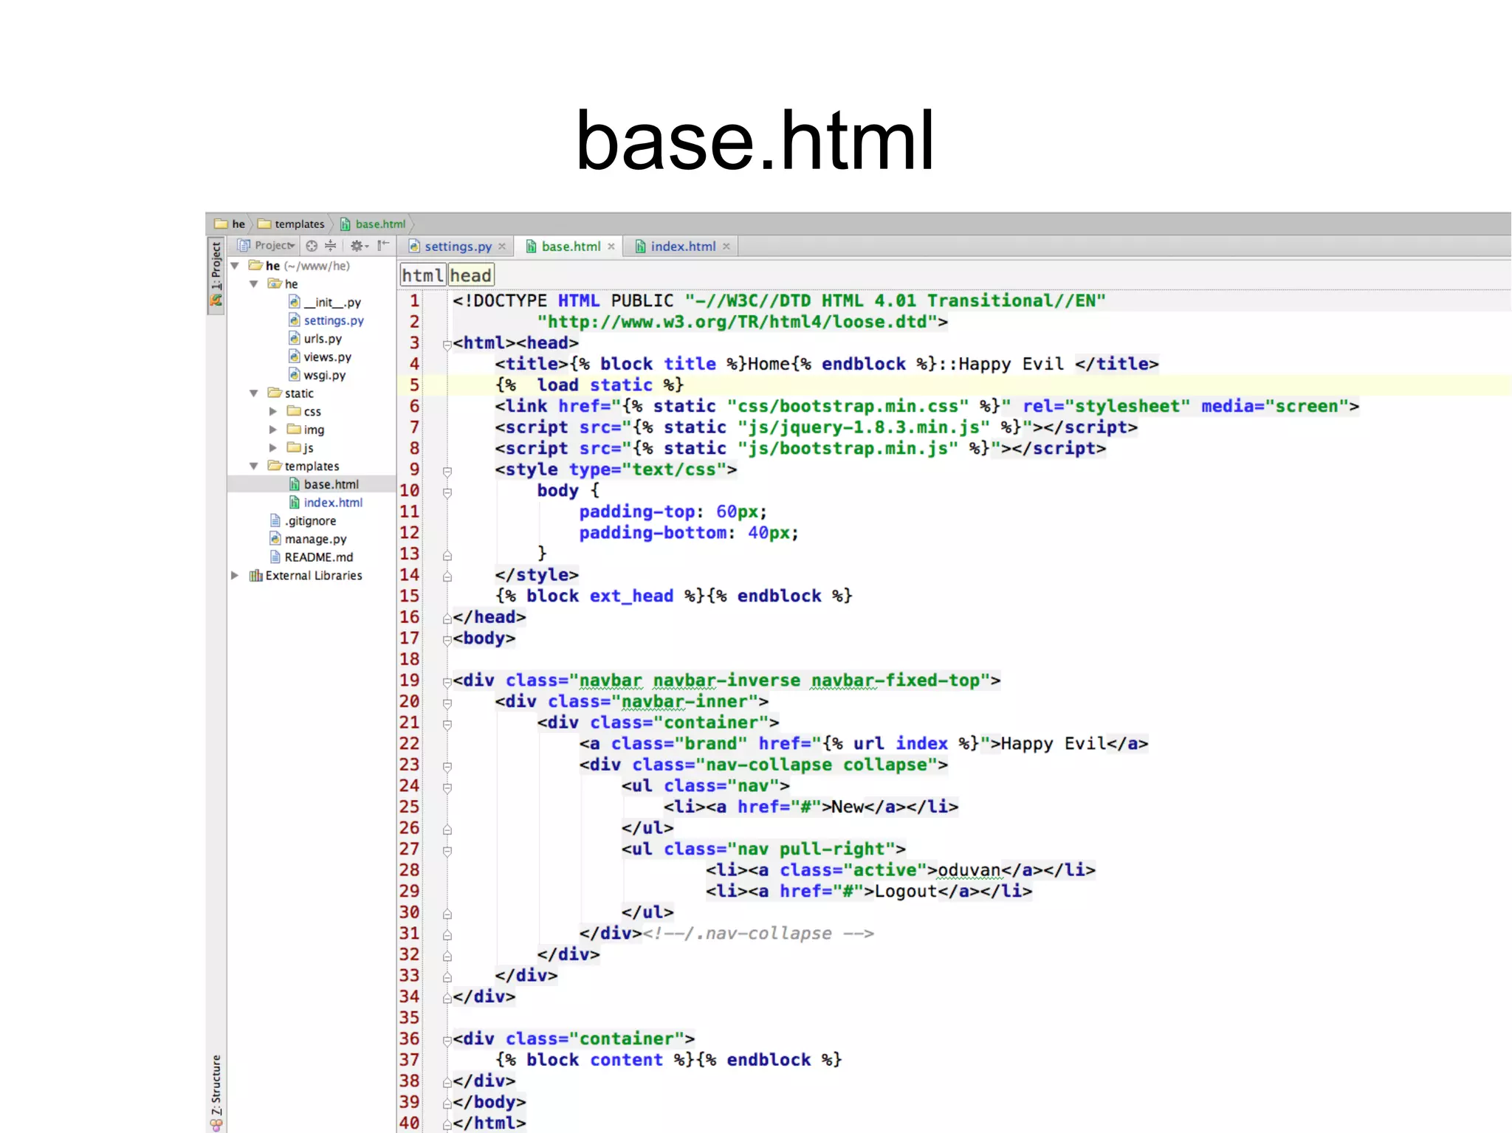Expand the External Libraries node
The width and height of the screenshot is (1512, 1133).
[x=235, y=576]
